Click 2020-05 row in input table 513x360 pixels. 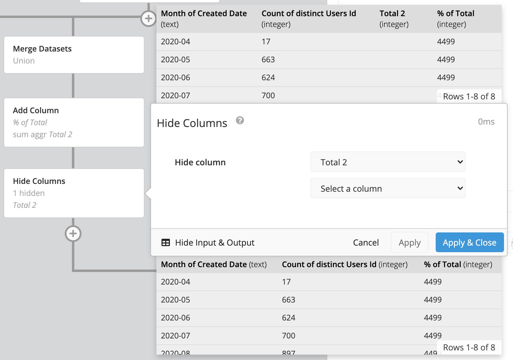click(x=329, y=60)
